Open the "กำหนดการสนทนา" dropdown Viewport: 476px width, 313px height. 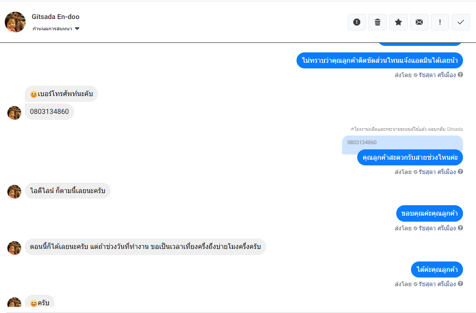pos(56,29)
